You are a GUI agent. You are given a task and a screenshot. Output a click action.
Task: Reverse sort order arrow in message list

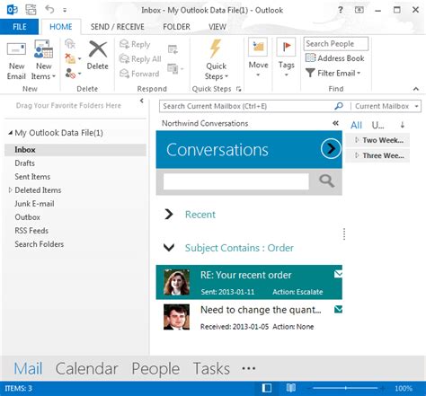click(403, 125)
